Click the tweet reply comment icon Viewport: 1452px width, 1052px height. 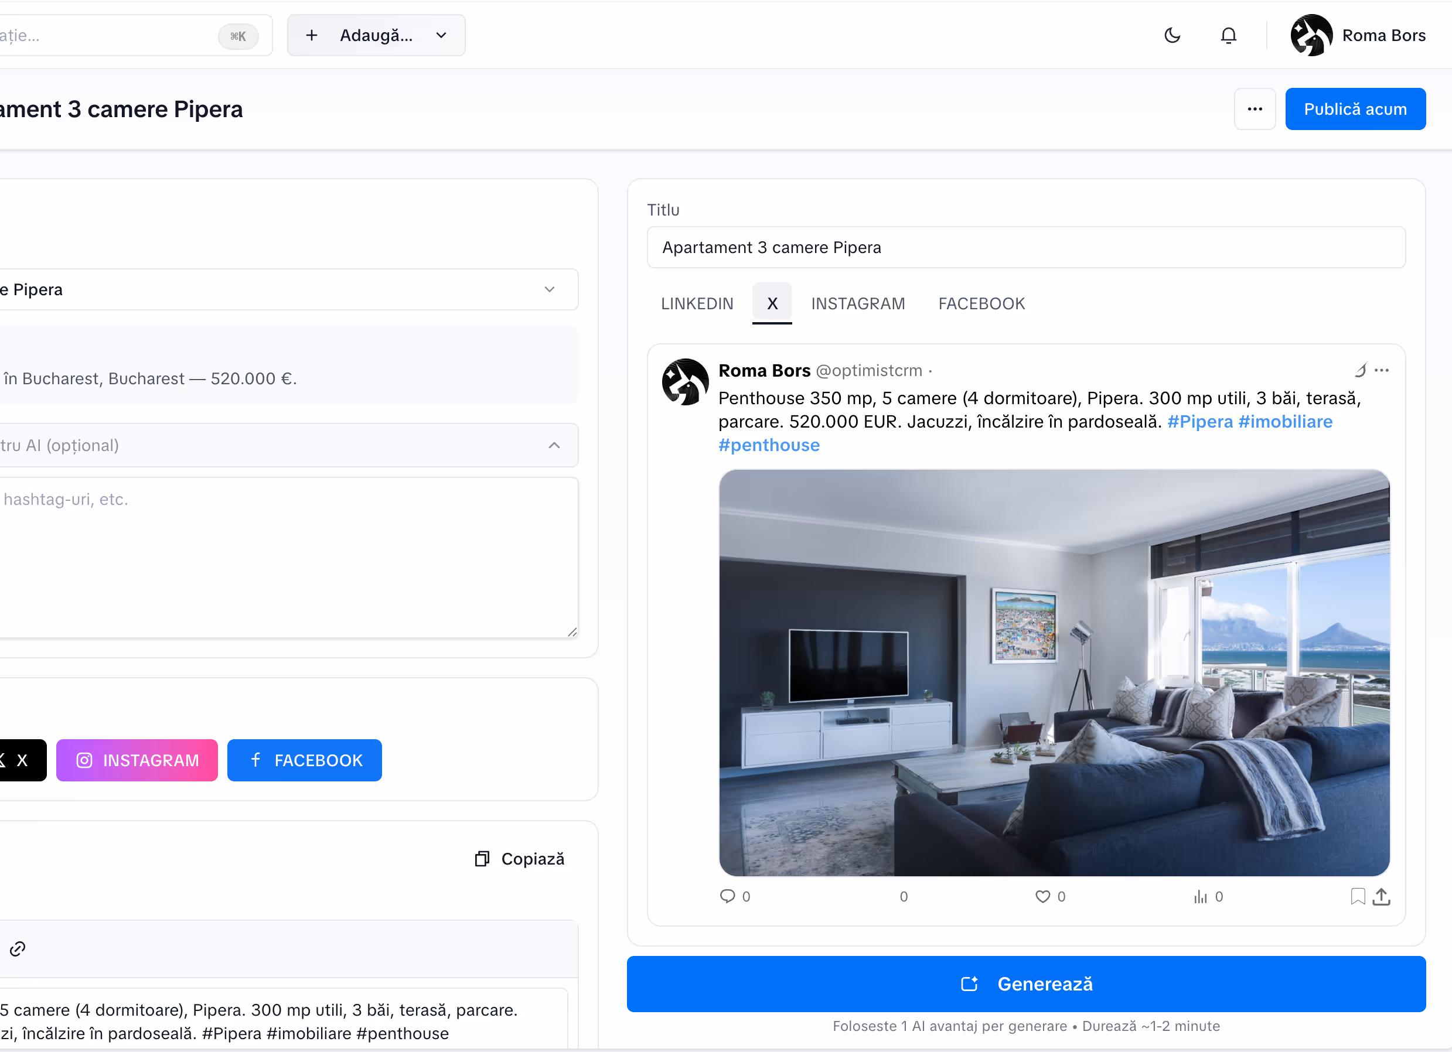[x=727, y=896]
